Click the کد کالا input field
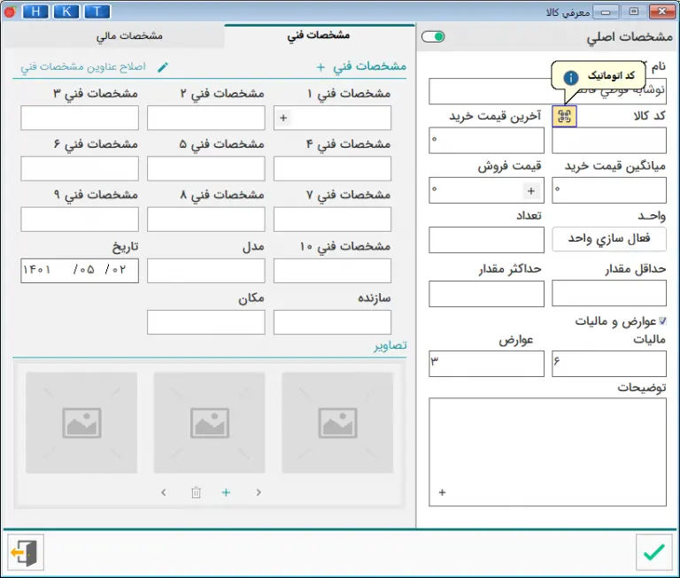This screenshot has height=578, width=680. (609, 140)
